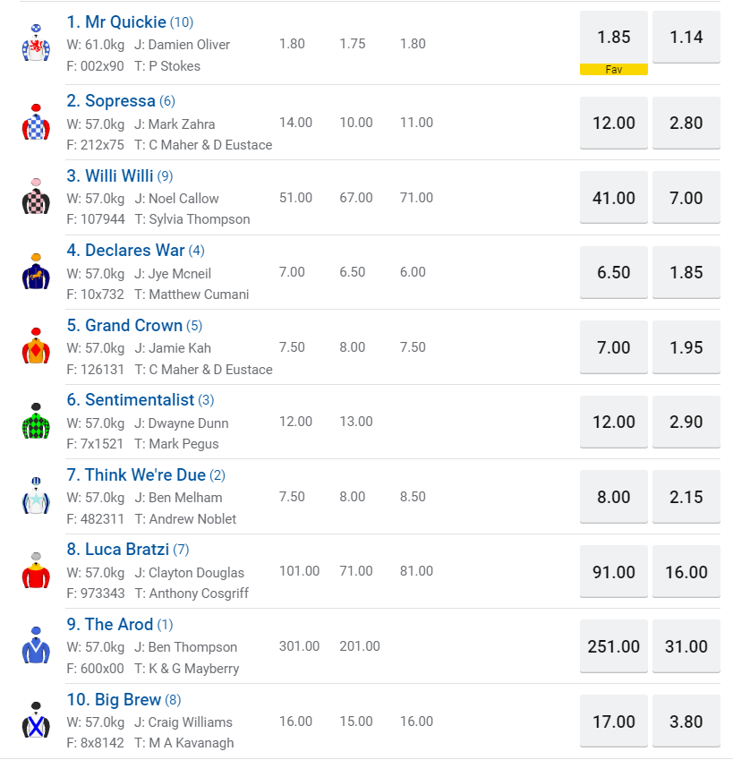Click Mr Quickie's jockey silks icon

36,44
